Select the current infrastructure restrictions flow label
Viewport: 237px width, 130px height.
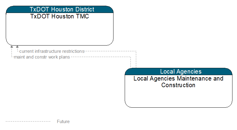(x=52, y=51)
